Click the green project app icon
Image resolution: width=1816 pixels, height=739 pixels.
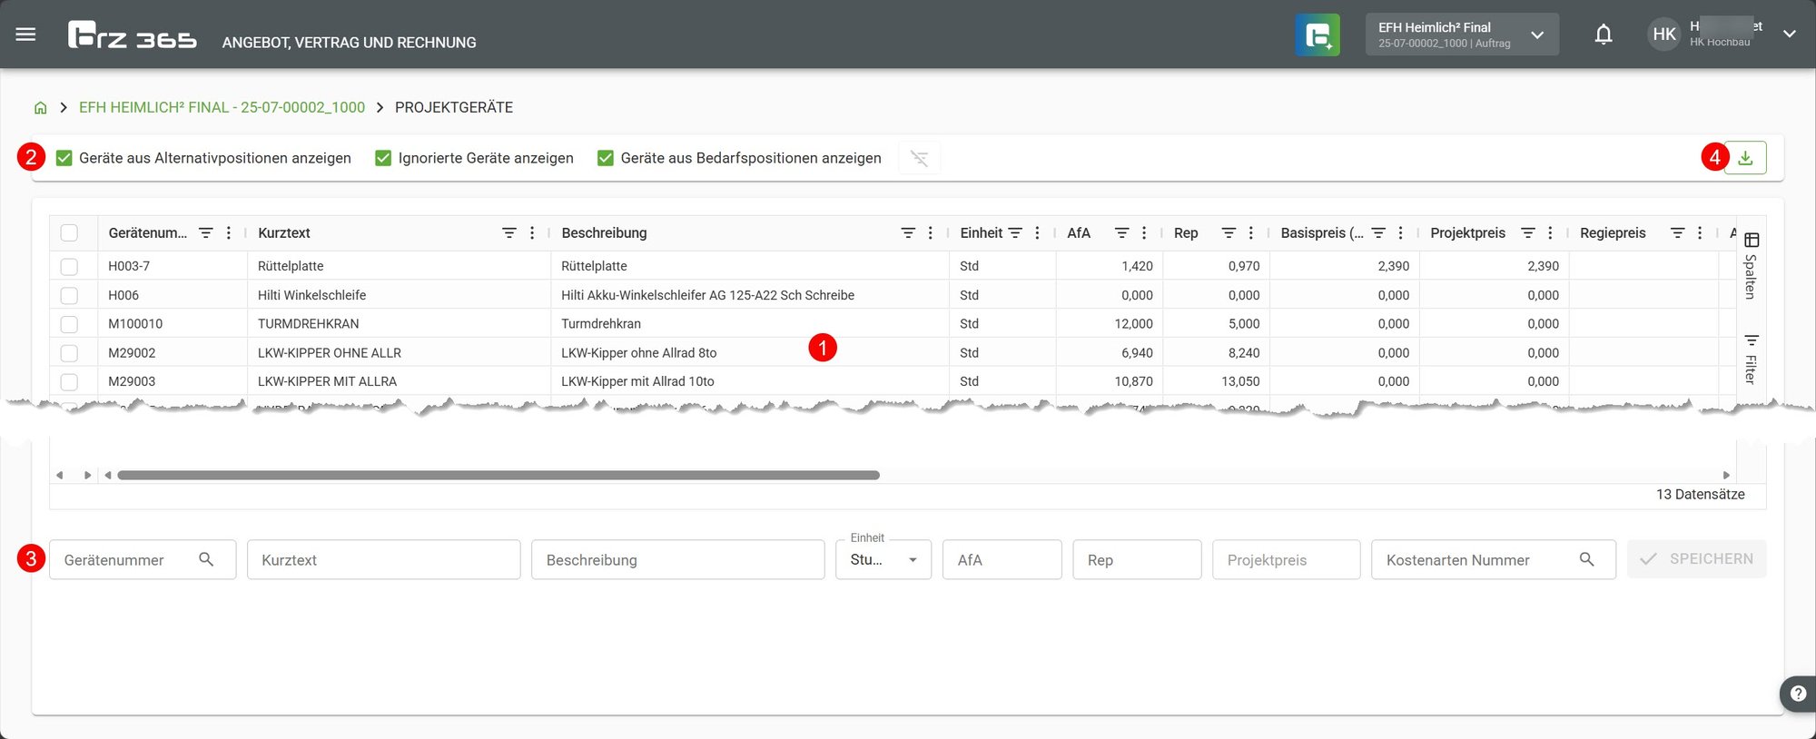(x=1318, y=35)
